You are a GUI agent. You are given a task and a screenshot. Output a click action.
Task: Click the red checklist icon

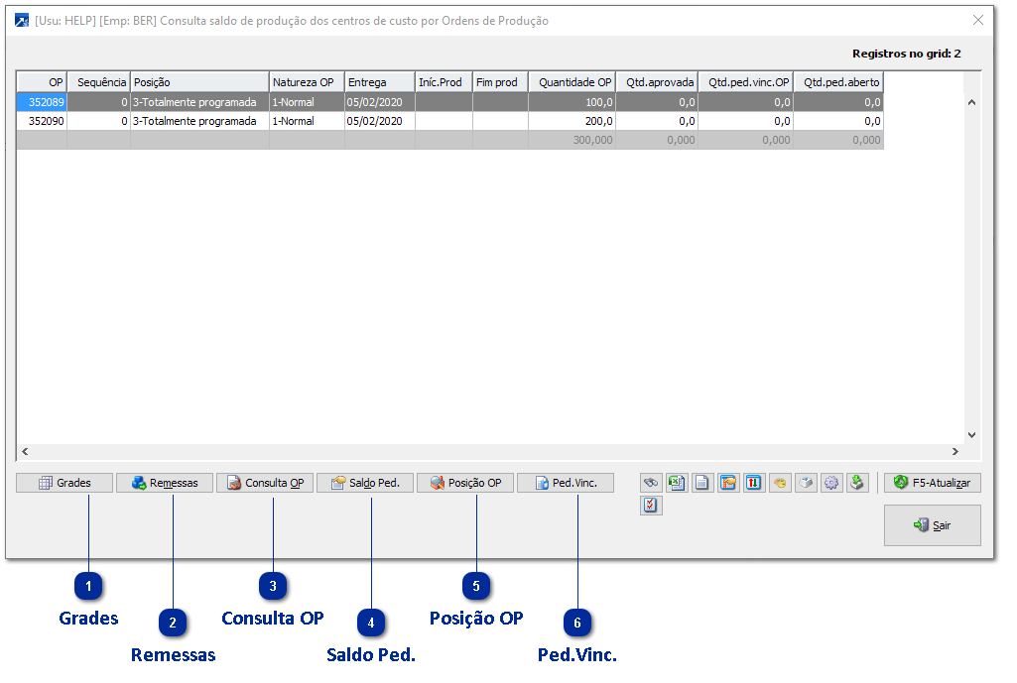click(651, 505)
